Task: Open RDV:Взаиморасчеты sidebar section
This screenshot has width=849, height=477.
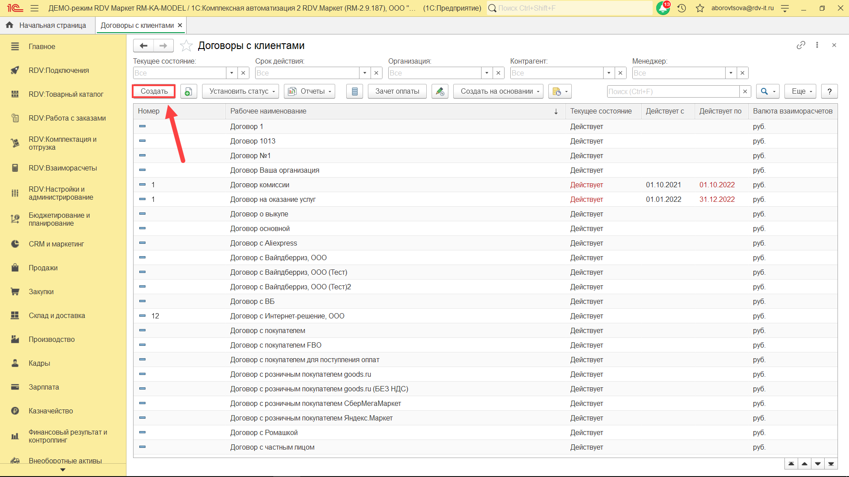Action: 62,168
